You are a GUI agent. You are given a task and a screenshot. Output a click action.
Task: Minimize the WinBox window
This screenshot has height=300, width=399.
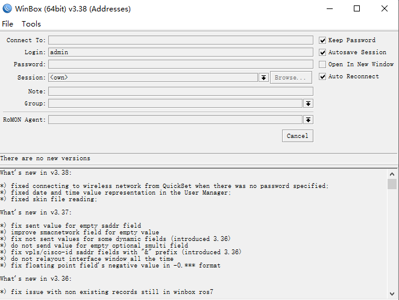pos(330,8)
